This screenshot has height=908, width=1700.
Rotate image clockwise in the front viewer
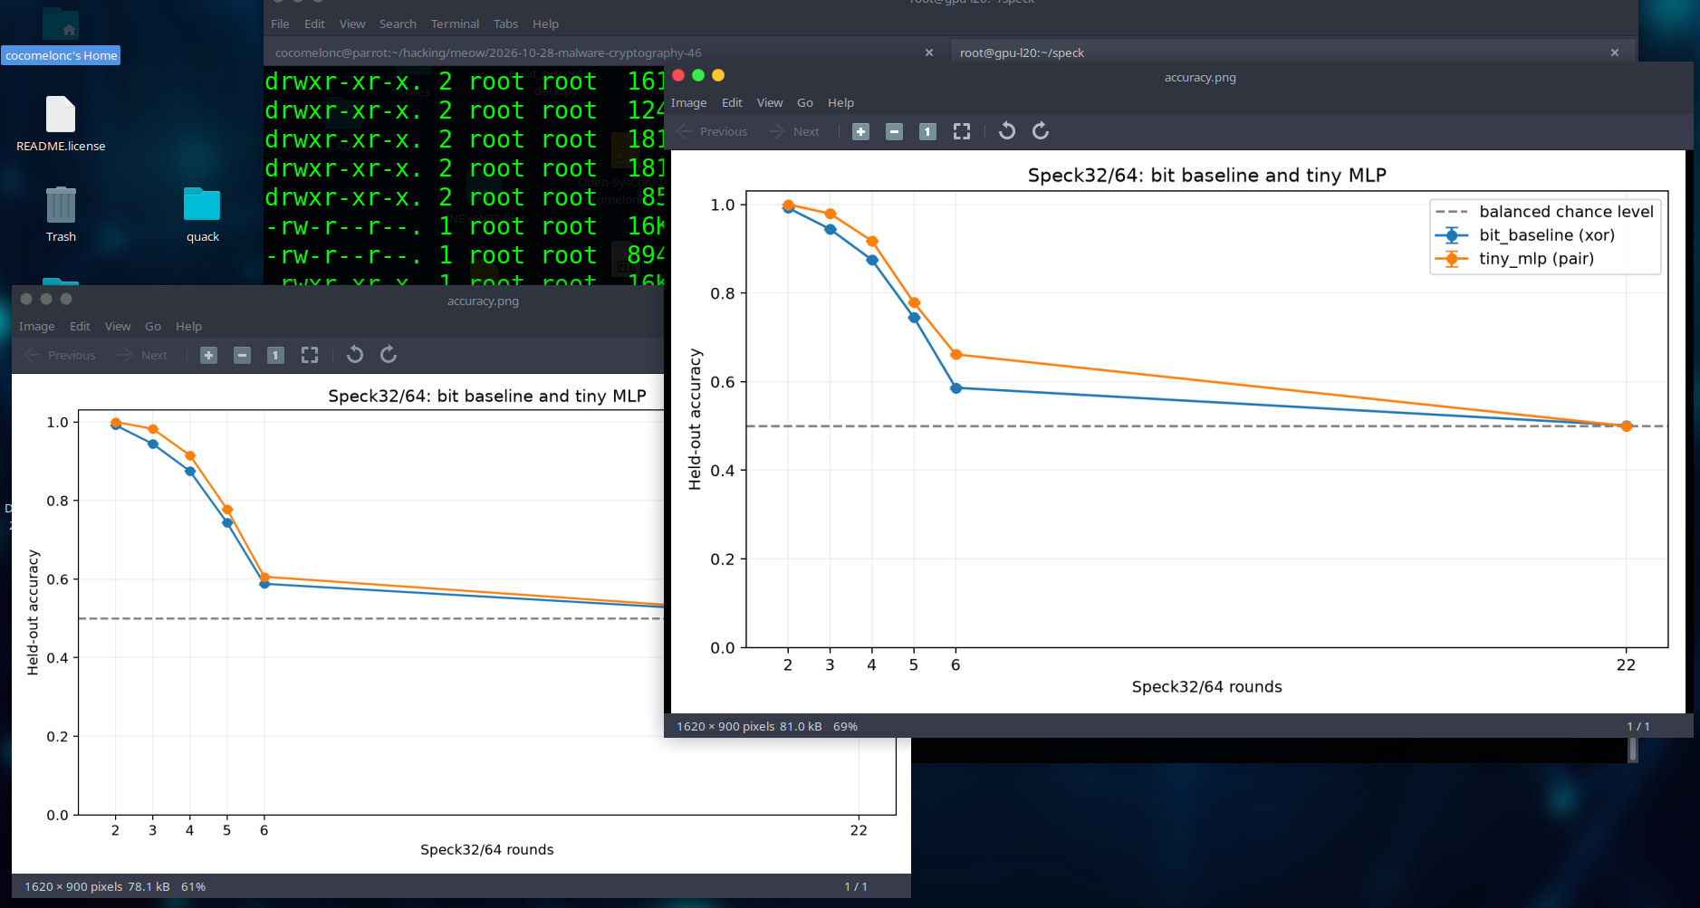pos(1041,131)
